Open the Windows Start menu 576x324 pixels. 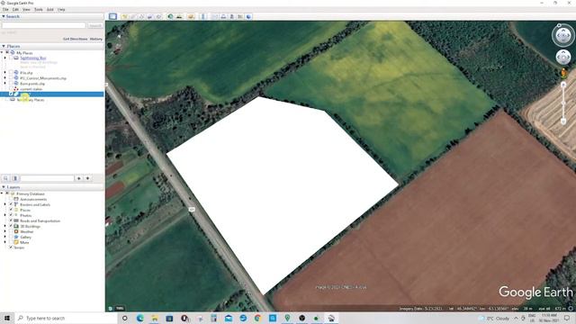[7, 318]
